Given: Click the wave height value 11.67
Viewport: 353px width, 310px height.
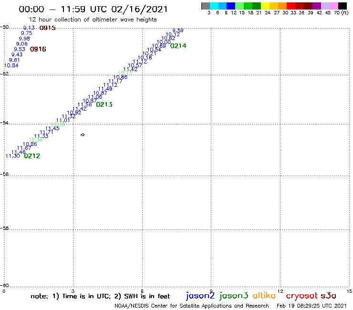Looking at the screenshot, I should tap(24, 148).
